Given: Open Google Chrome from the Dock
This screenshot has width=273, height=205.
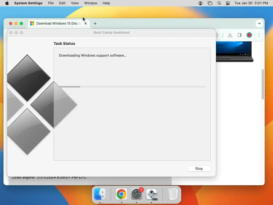Looking at the screenshot, I should pos(121,194).
